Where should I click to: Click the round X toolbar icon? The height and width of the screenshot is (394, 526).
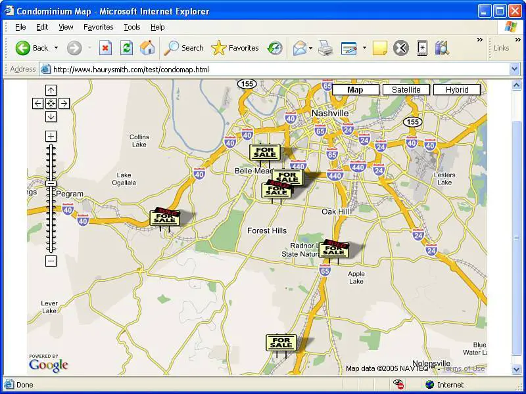pos(401,48)
